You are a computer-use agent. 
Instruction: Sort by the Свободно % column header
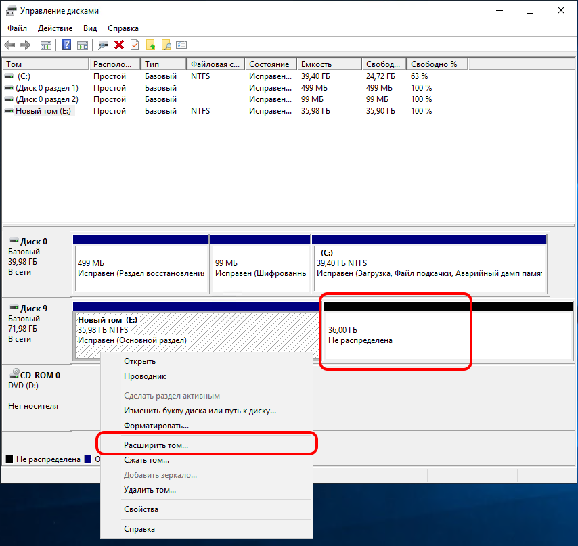[x=437, y=64]
